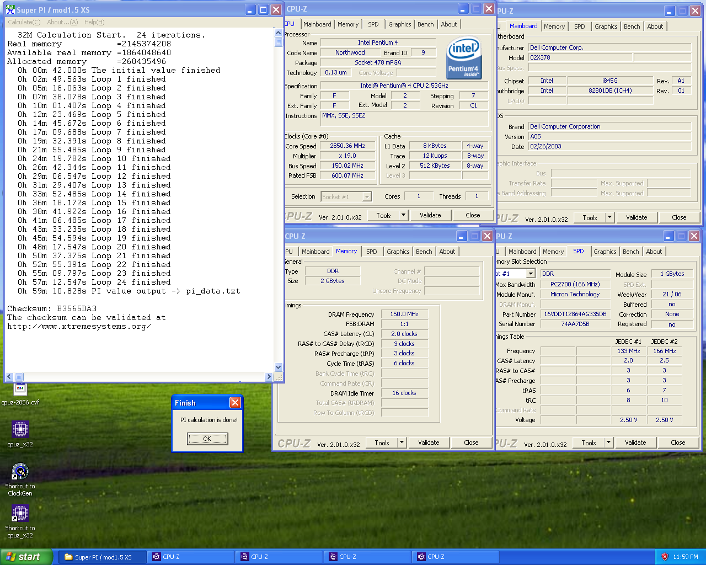The width and height of the screenshot is (706, 565).
Task: Open Bench tab in CPU-Z Memory window
Action: pyautogui.click(x=424, y=252)
